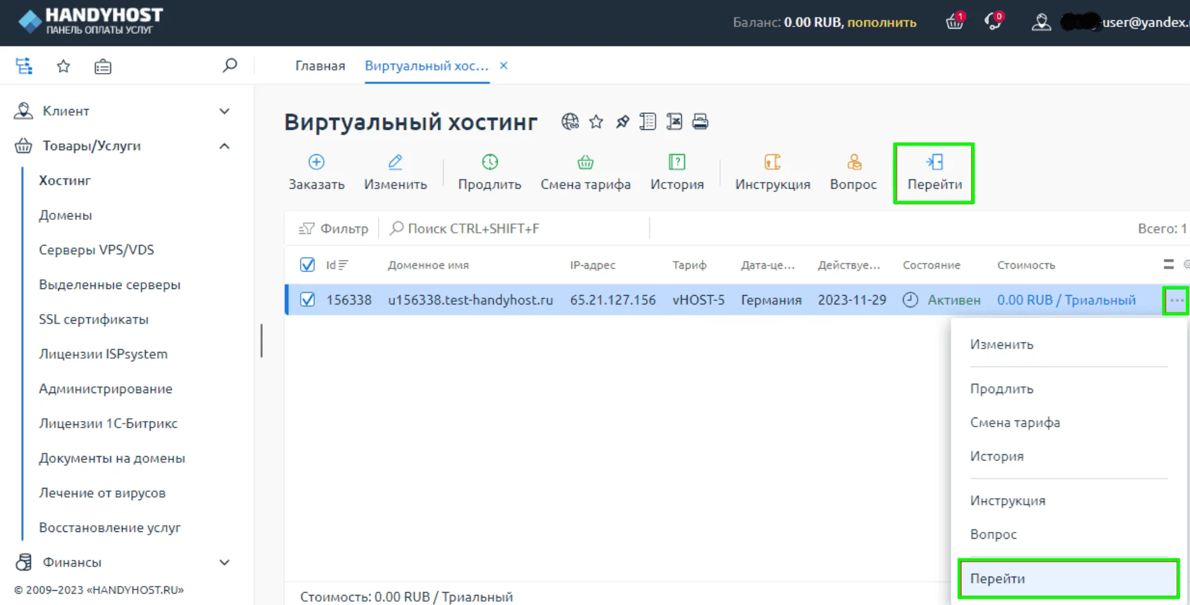Image resolution: width=1190 pixels, height=605 pixels.
Task: Open the shopping cart icon in header
Action: pyautogui.click(x=954, y=22)
